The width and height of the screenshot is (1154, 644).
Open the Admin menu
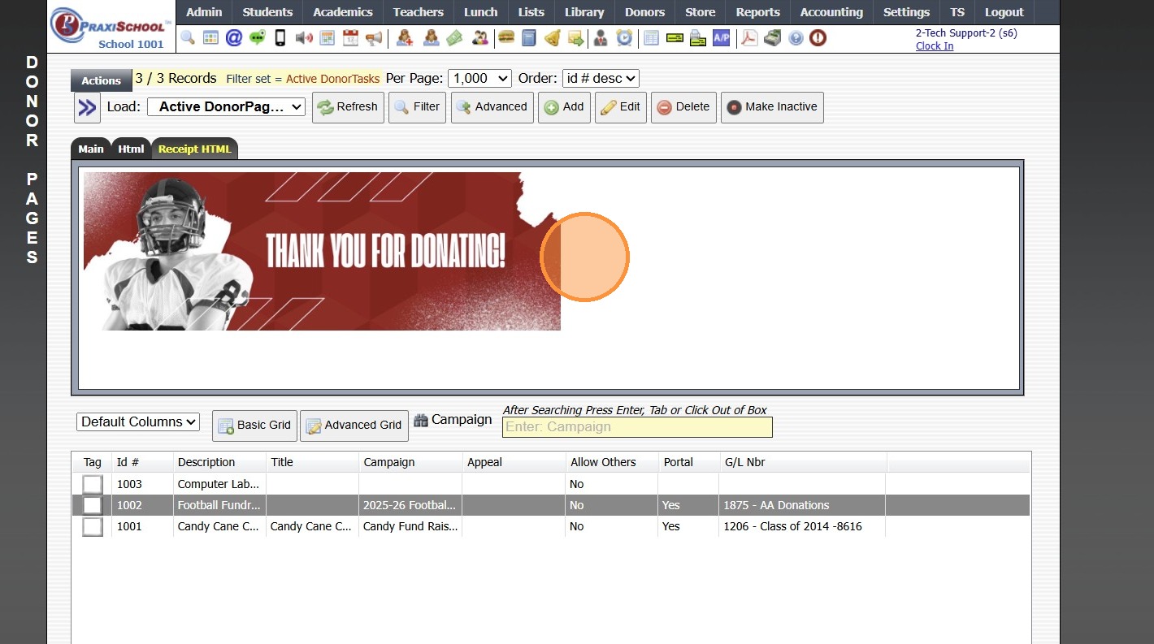click(x=204, y=12)
